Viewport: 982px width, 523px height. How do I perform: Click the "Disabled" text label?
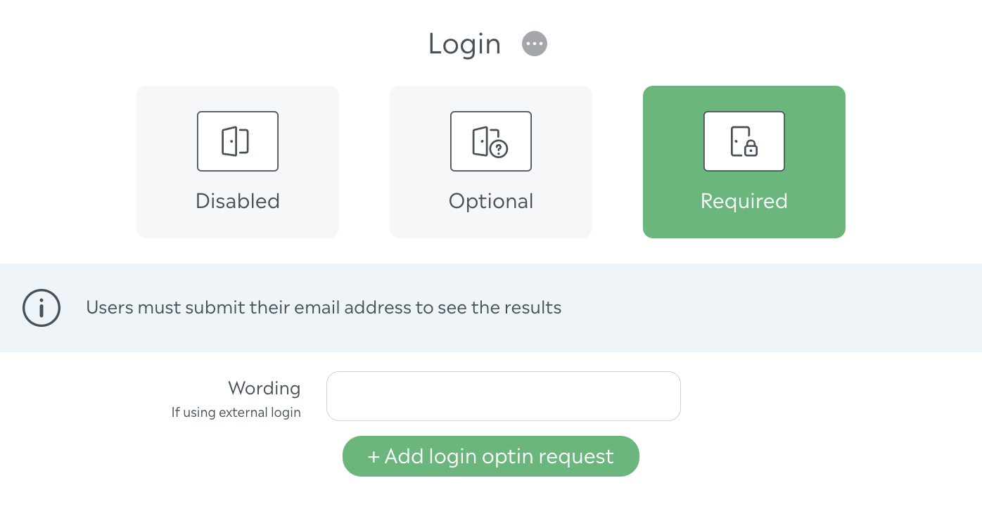coord(238,201)
